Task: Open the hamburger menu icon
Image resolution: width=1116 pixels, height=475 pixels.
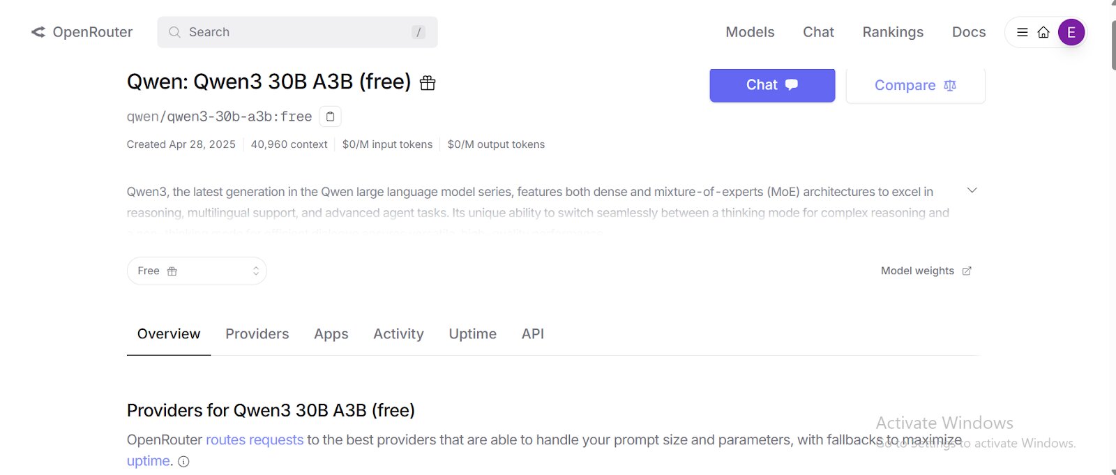Action: [x=1023, y=32]
